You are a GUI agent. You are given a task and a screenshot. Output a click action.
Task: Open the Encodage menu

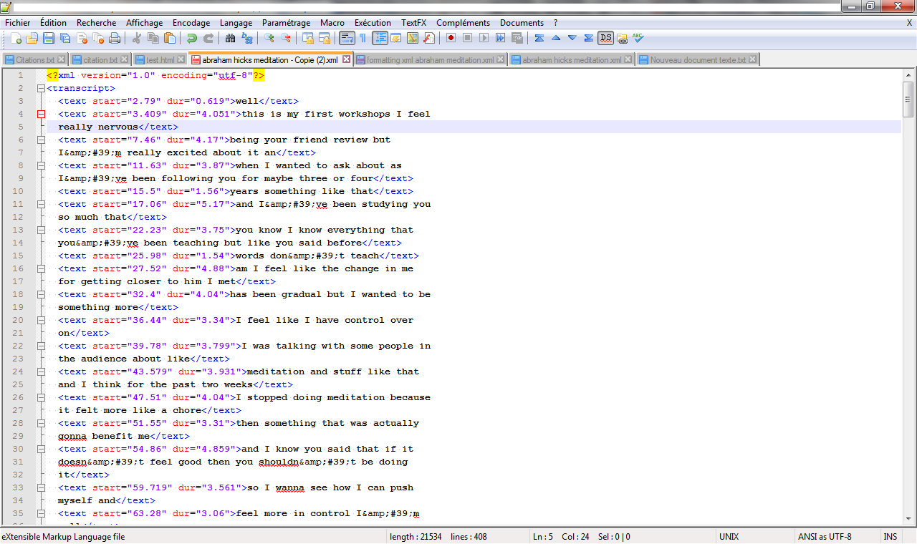pos(191,22)
